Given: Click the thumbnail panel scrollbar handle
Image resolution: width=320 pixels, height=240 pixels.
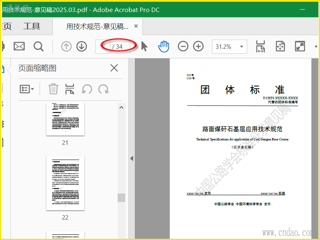Looking at the screenshot, I should pyautogui.click(x=122, y=198).
